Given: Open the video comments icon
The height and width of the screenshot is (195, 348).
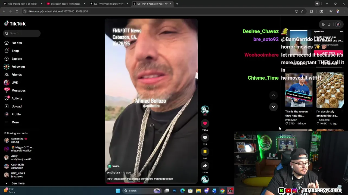Looking at the screenshot, I should (x=205, y=138).
